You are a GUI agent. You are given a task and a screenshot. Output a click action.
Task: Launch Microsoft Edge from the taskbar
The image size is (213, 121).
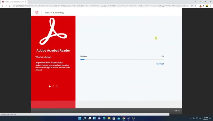(104, 118)
